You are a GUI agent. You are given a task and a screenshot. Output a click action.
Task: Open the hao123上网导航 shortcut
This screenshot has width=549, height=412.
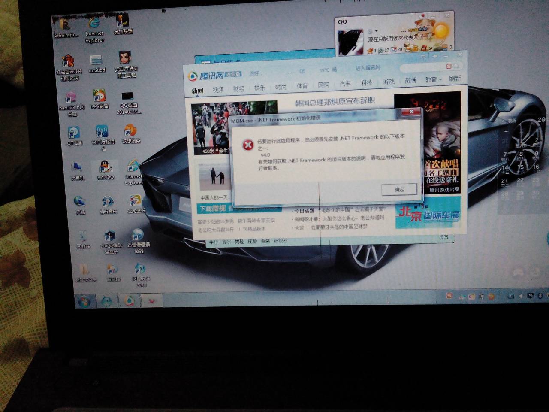[71, 104]
